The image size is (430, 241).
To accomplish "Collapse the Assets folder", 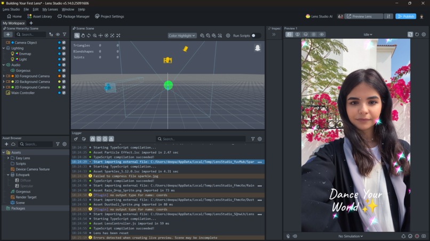I will coord(4,153).
